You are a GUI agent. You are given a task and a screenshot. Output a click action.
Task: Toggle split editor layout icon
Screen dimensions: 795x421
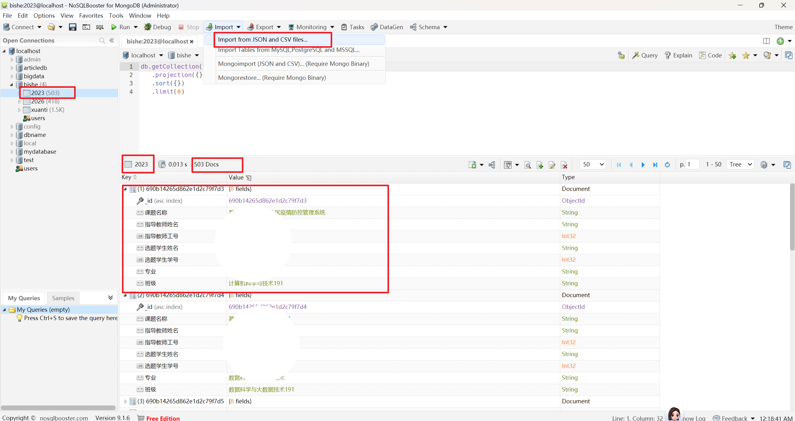click(766, 41)
